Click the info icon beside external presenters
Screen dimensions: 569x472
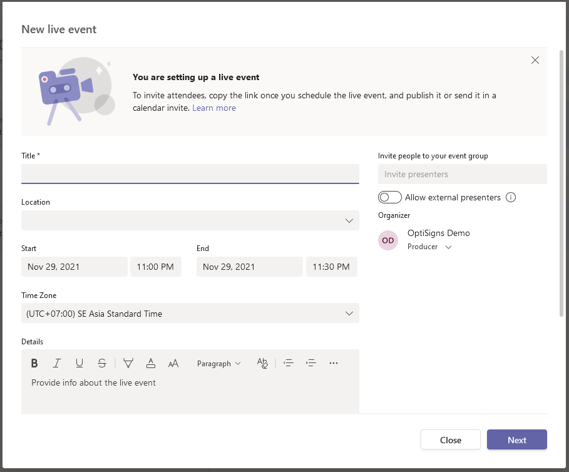(x=511, y=197)
